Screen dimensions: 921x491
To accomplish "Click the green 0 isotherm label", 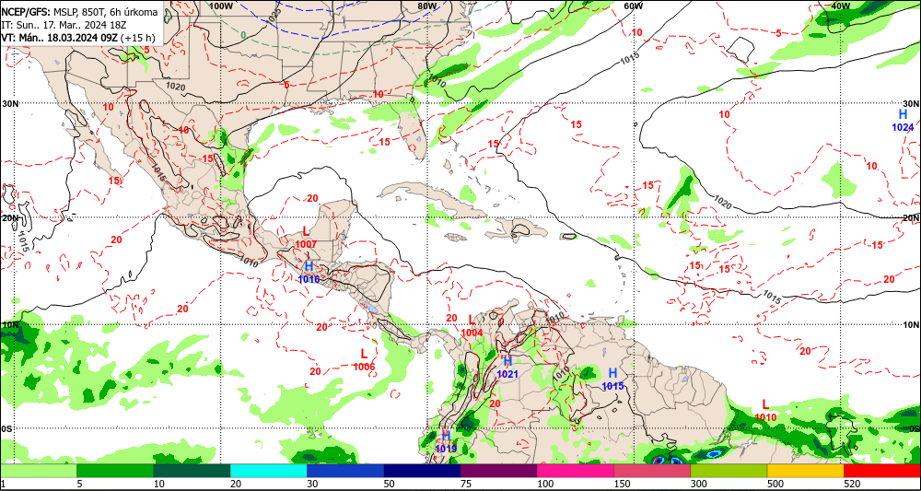I will [x=243, y=35].
